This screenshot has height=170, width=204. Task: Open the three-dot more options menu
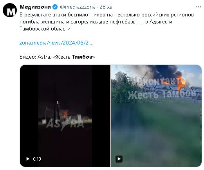(x=199, y=7)
